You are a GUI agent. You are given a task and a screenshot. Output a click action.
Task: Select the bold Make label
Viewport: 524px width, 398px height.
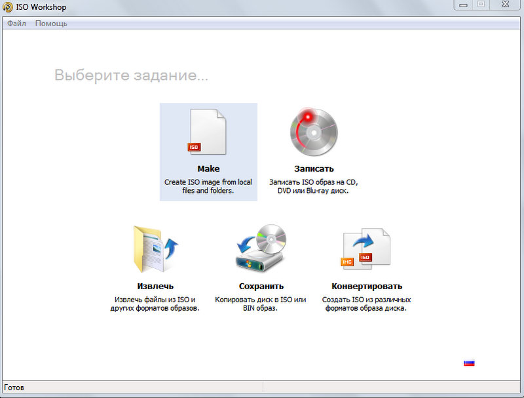click(208, 169)
